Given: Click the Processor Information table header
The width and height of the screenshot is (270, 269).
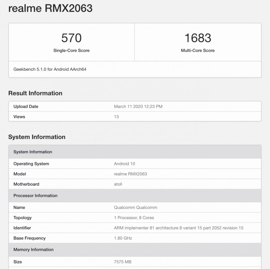Looking at the screenshot, I should point(135,195).
